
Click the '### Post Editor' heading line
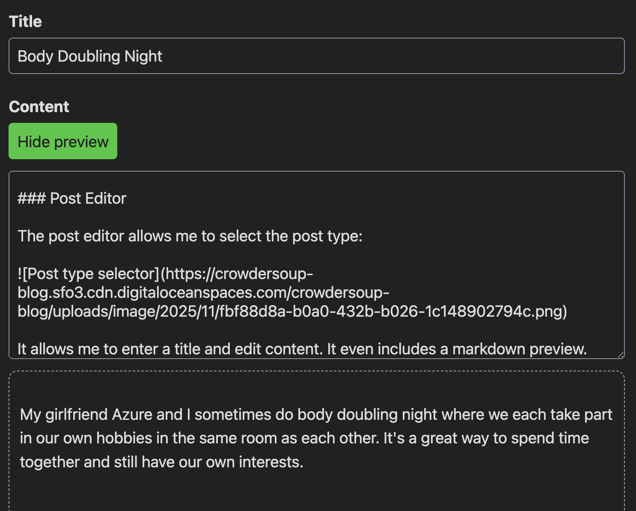(x=71, y=198)
